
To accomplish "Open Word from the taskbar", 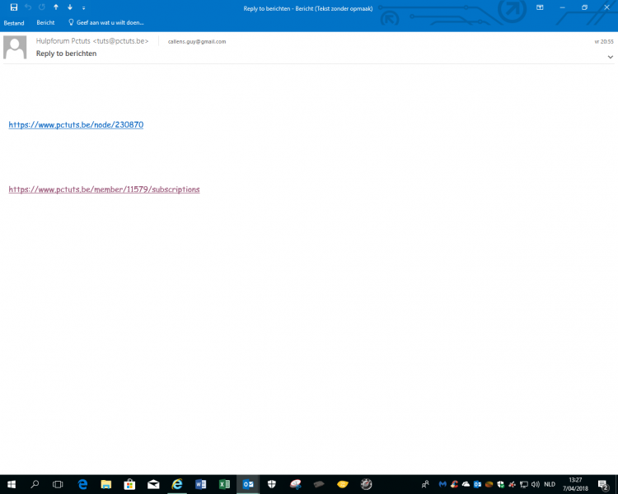I will (200, 484).
